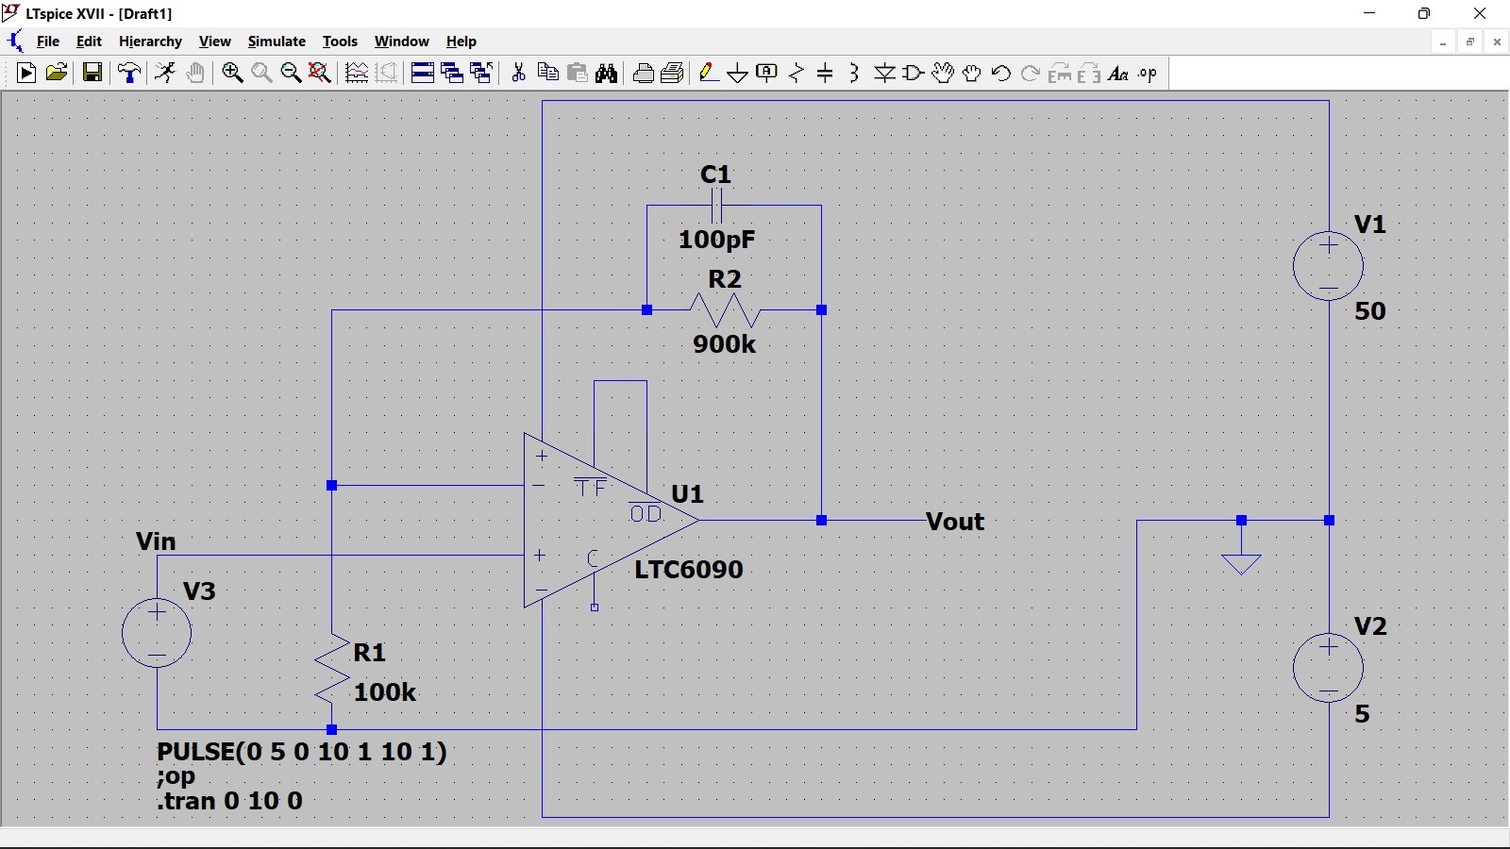
Task: Tile windows horizontally
Action: 423,73
